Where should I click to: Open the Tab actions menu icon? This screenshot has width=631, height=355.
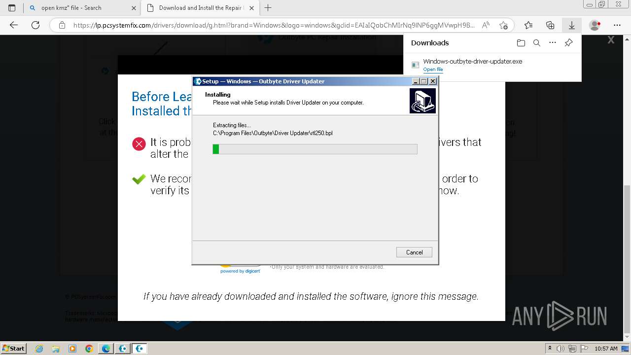tap(12, 8)
